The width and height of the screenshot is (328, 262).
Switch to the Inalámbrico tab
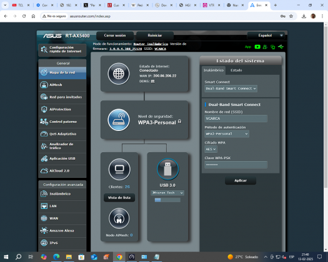pos(214,70)
